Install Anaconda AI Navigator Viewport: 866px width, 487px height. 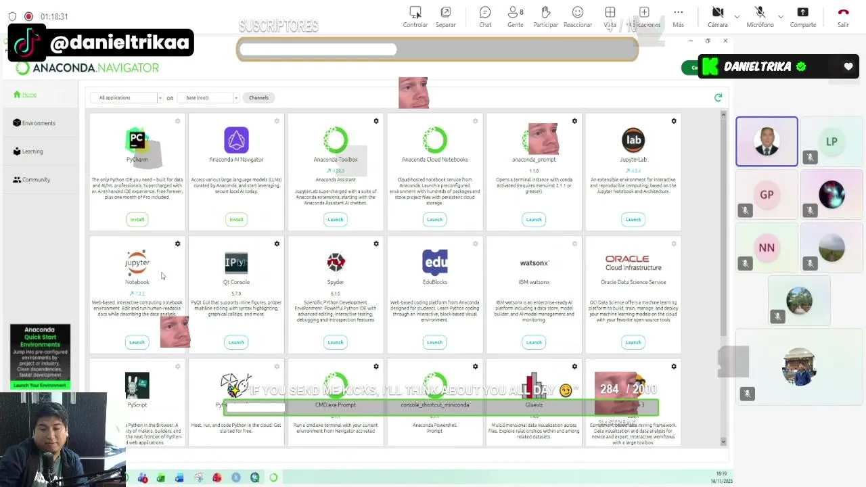pos(236,219)
